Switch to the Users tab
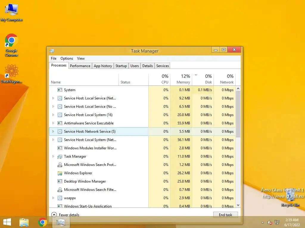 pos(135,66)
